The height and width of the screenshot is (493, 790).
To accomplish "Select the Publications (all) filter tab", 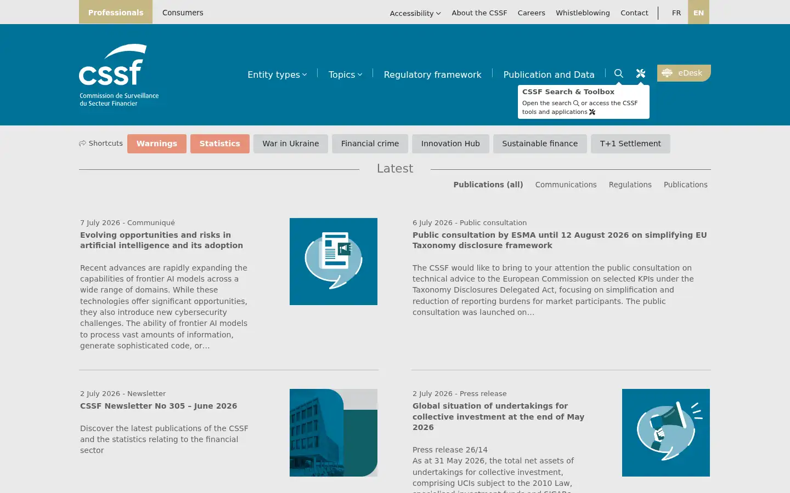I will pyautogui.click(x=488, y=185).
